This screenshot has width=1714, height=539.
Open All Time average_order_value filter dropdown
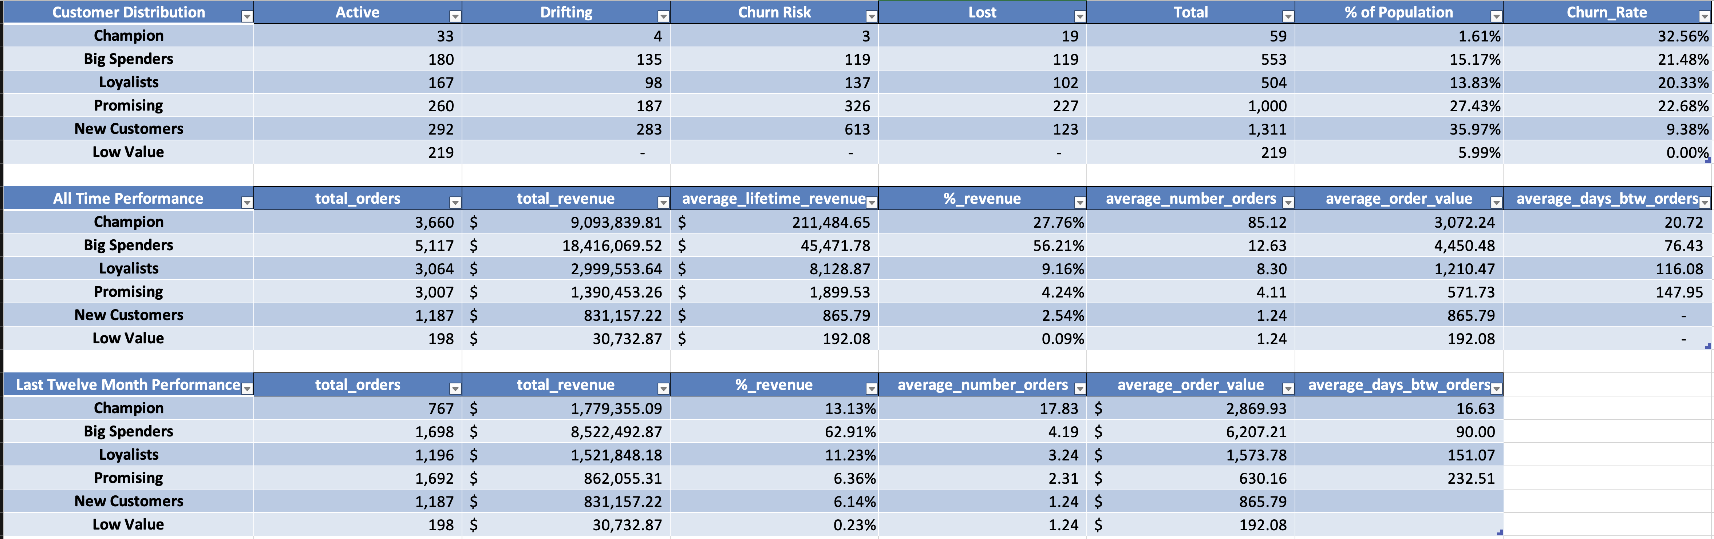click(x=1496, y=203)
